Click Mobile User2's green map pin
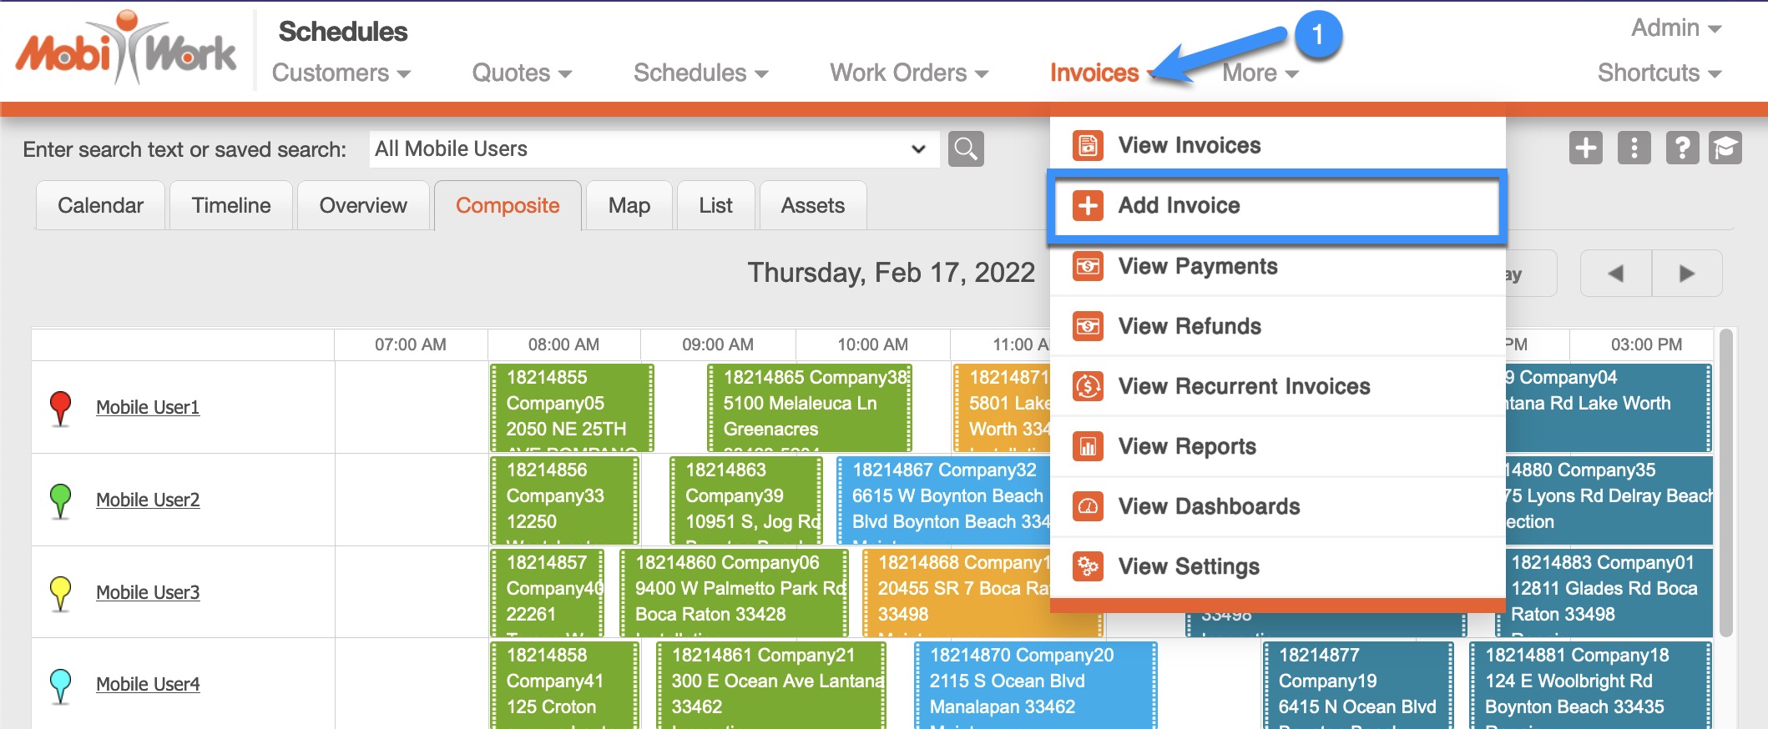Image resolution: width=1768 pixels, height=729 pixels. click(x=60, y=500)
